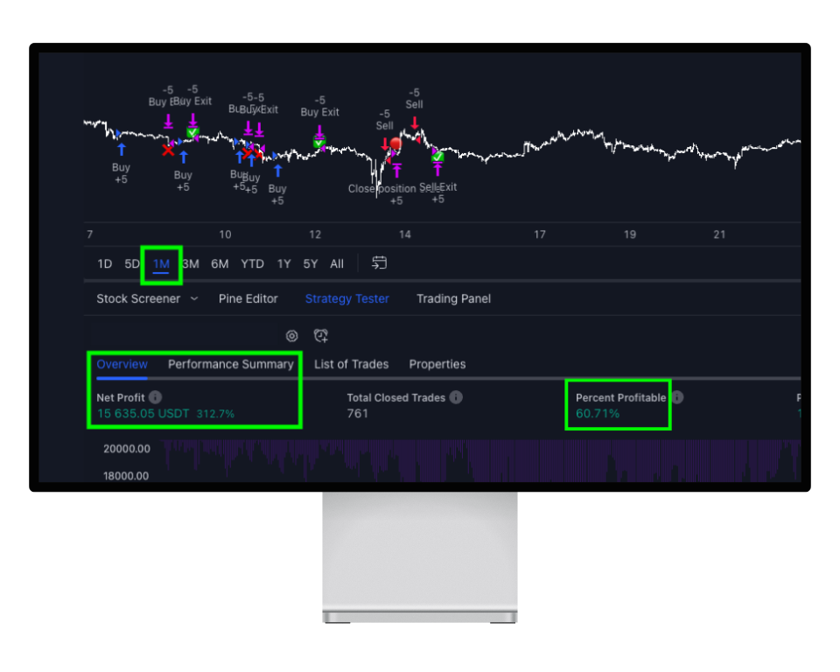
Task: Open the go-to-date calendar icon
Action: pos(380,262)
